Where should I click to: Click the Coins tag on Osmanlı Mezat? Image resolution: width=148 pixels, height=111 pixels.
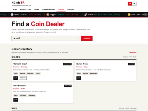pyautogui.click(x=16, y=73)
